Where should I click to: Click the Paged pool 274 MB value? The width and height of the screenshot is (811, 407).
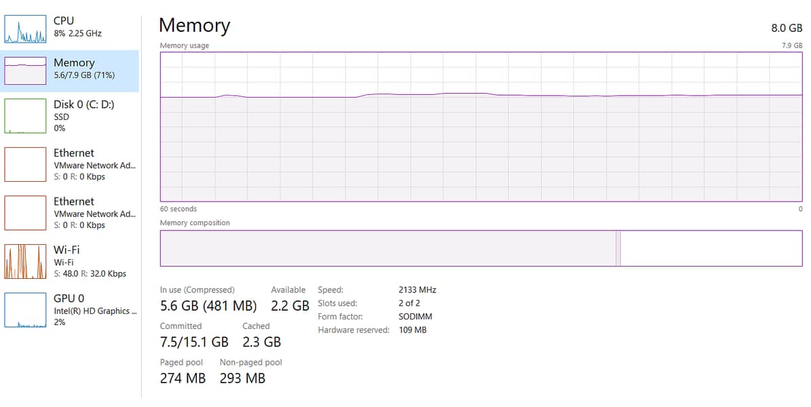(183, 379)
